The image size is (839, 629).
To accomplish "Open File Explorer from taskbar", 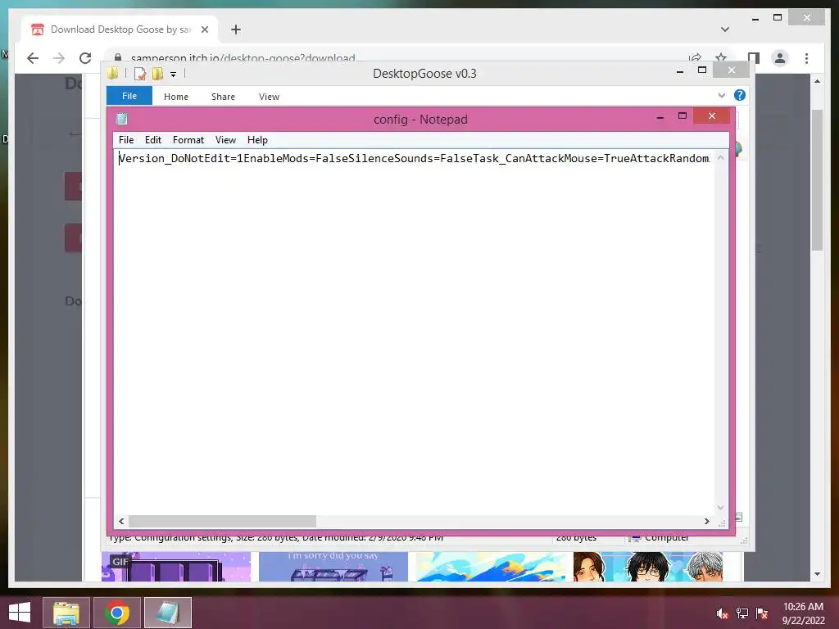I will (x=66, y=613).
